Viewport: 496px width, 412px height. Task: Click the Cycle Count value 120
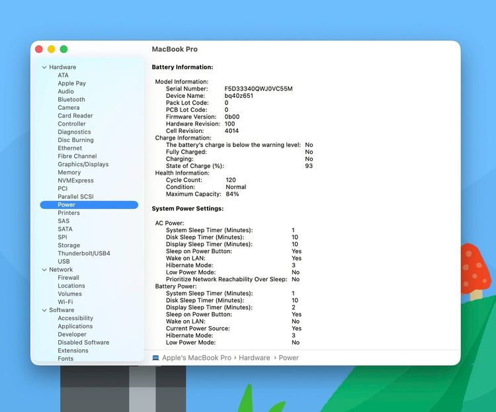[231, 180]
